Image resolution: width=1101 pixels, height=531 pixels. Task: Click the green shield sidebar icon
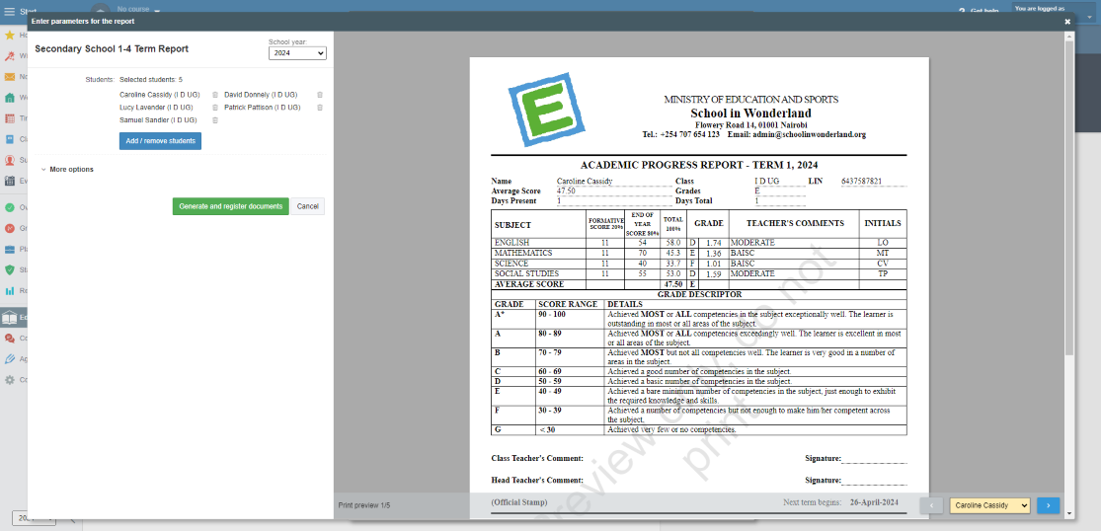(x=10, y=269)
